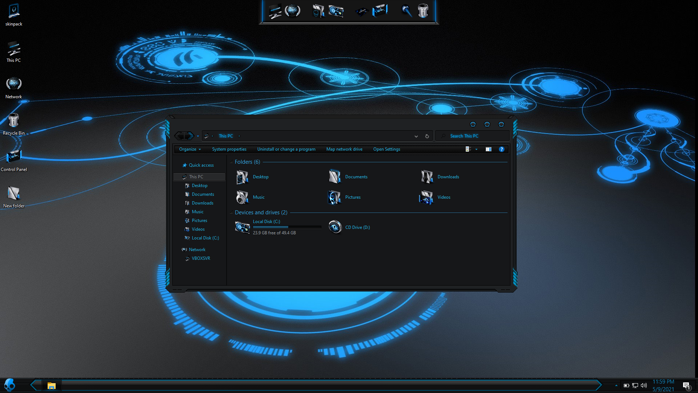Open the Pictures folder in main pane
Viewport: 698px width, 393px height.
coord(335,197)
